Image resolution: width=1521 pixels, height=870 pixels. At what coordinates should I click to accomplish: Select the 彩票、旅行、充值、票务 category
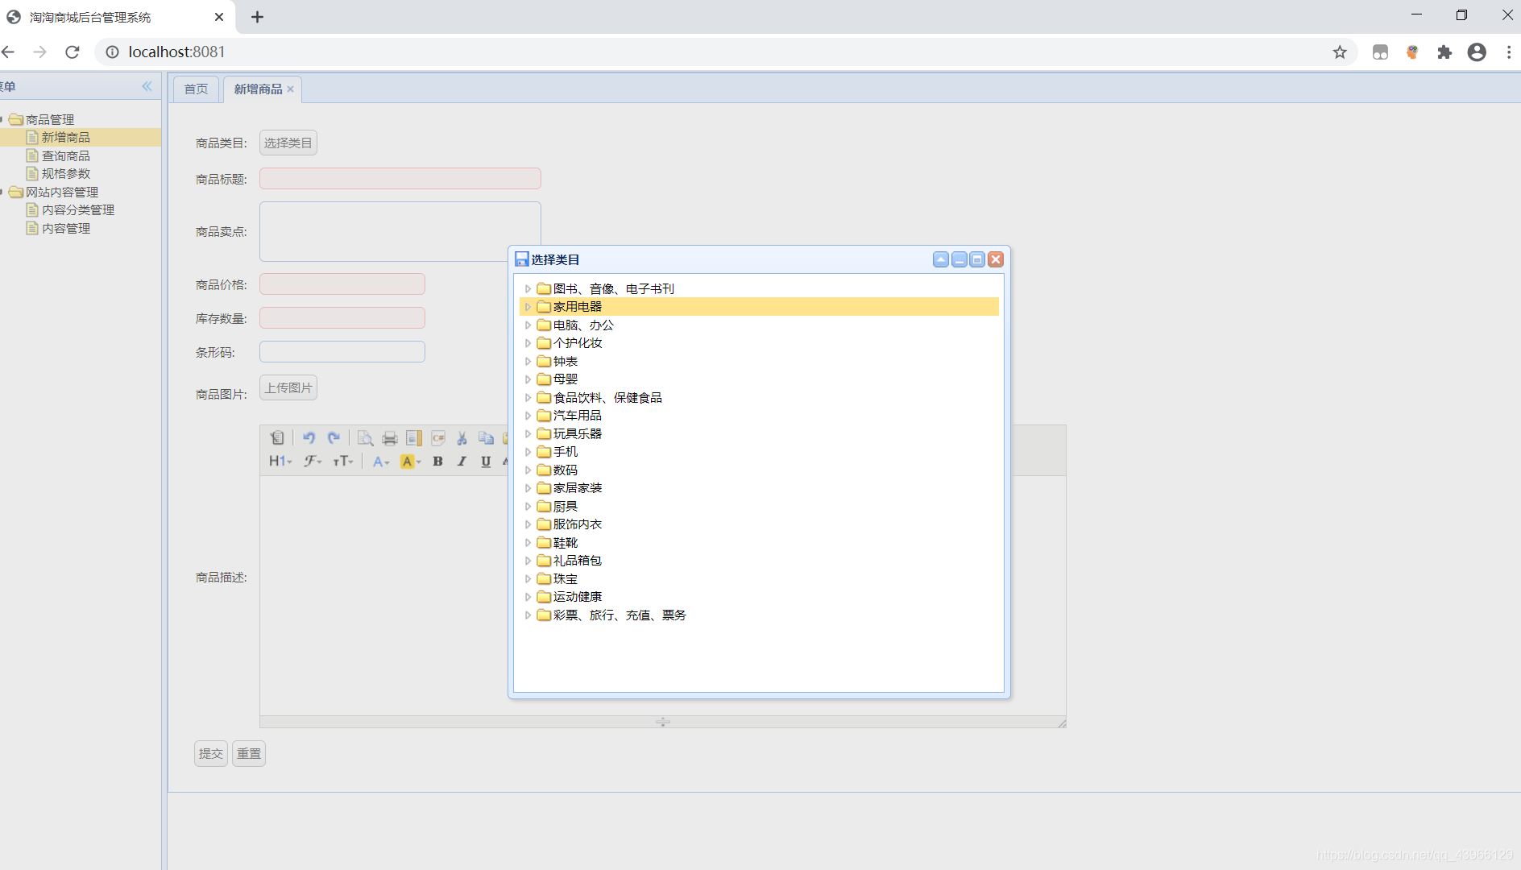point(620,615)
